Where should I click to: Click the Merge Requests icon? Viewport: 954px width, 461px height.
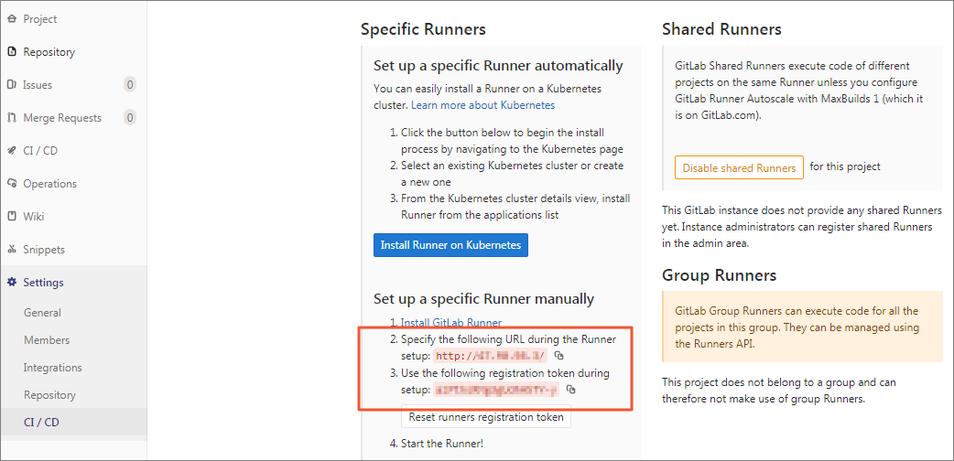(x=11, y=118)
